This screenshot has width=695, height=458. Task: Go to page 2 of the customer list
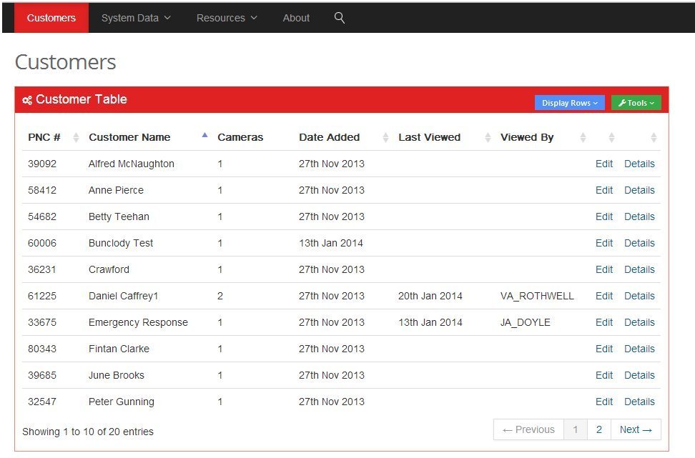coord(599,429)
